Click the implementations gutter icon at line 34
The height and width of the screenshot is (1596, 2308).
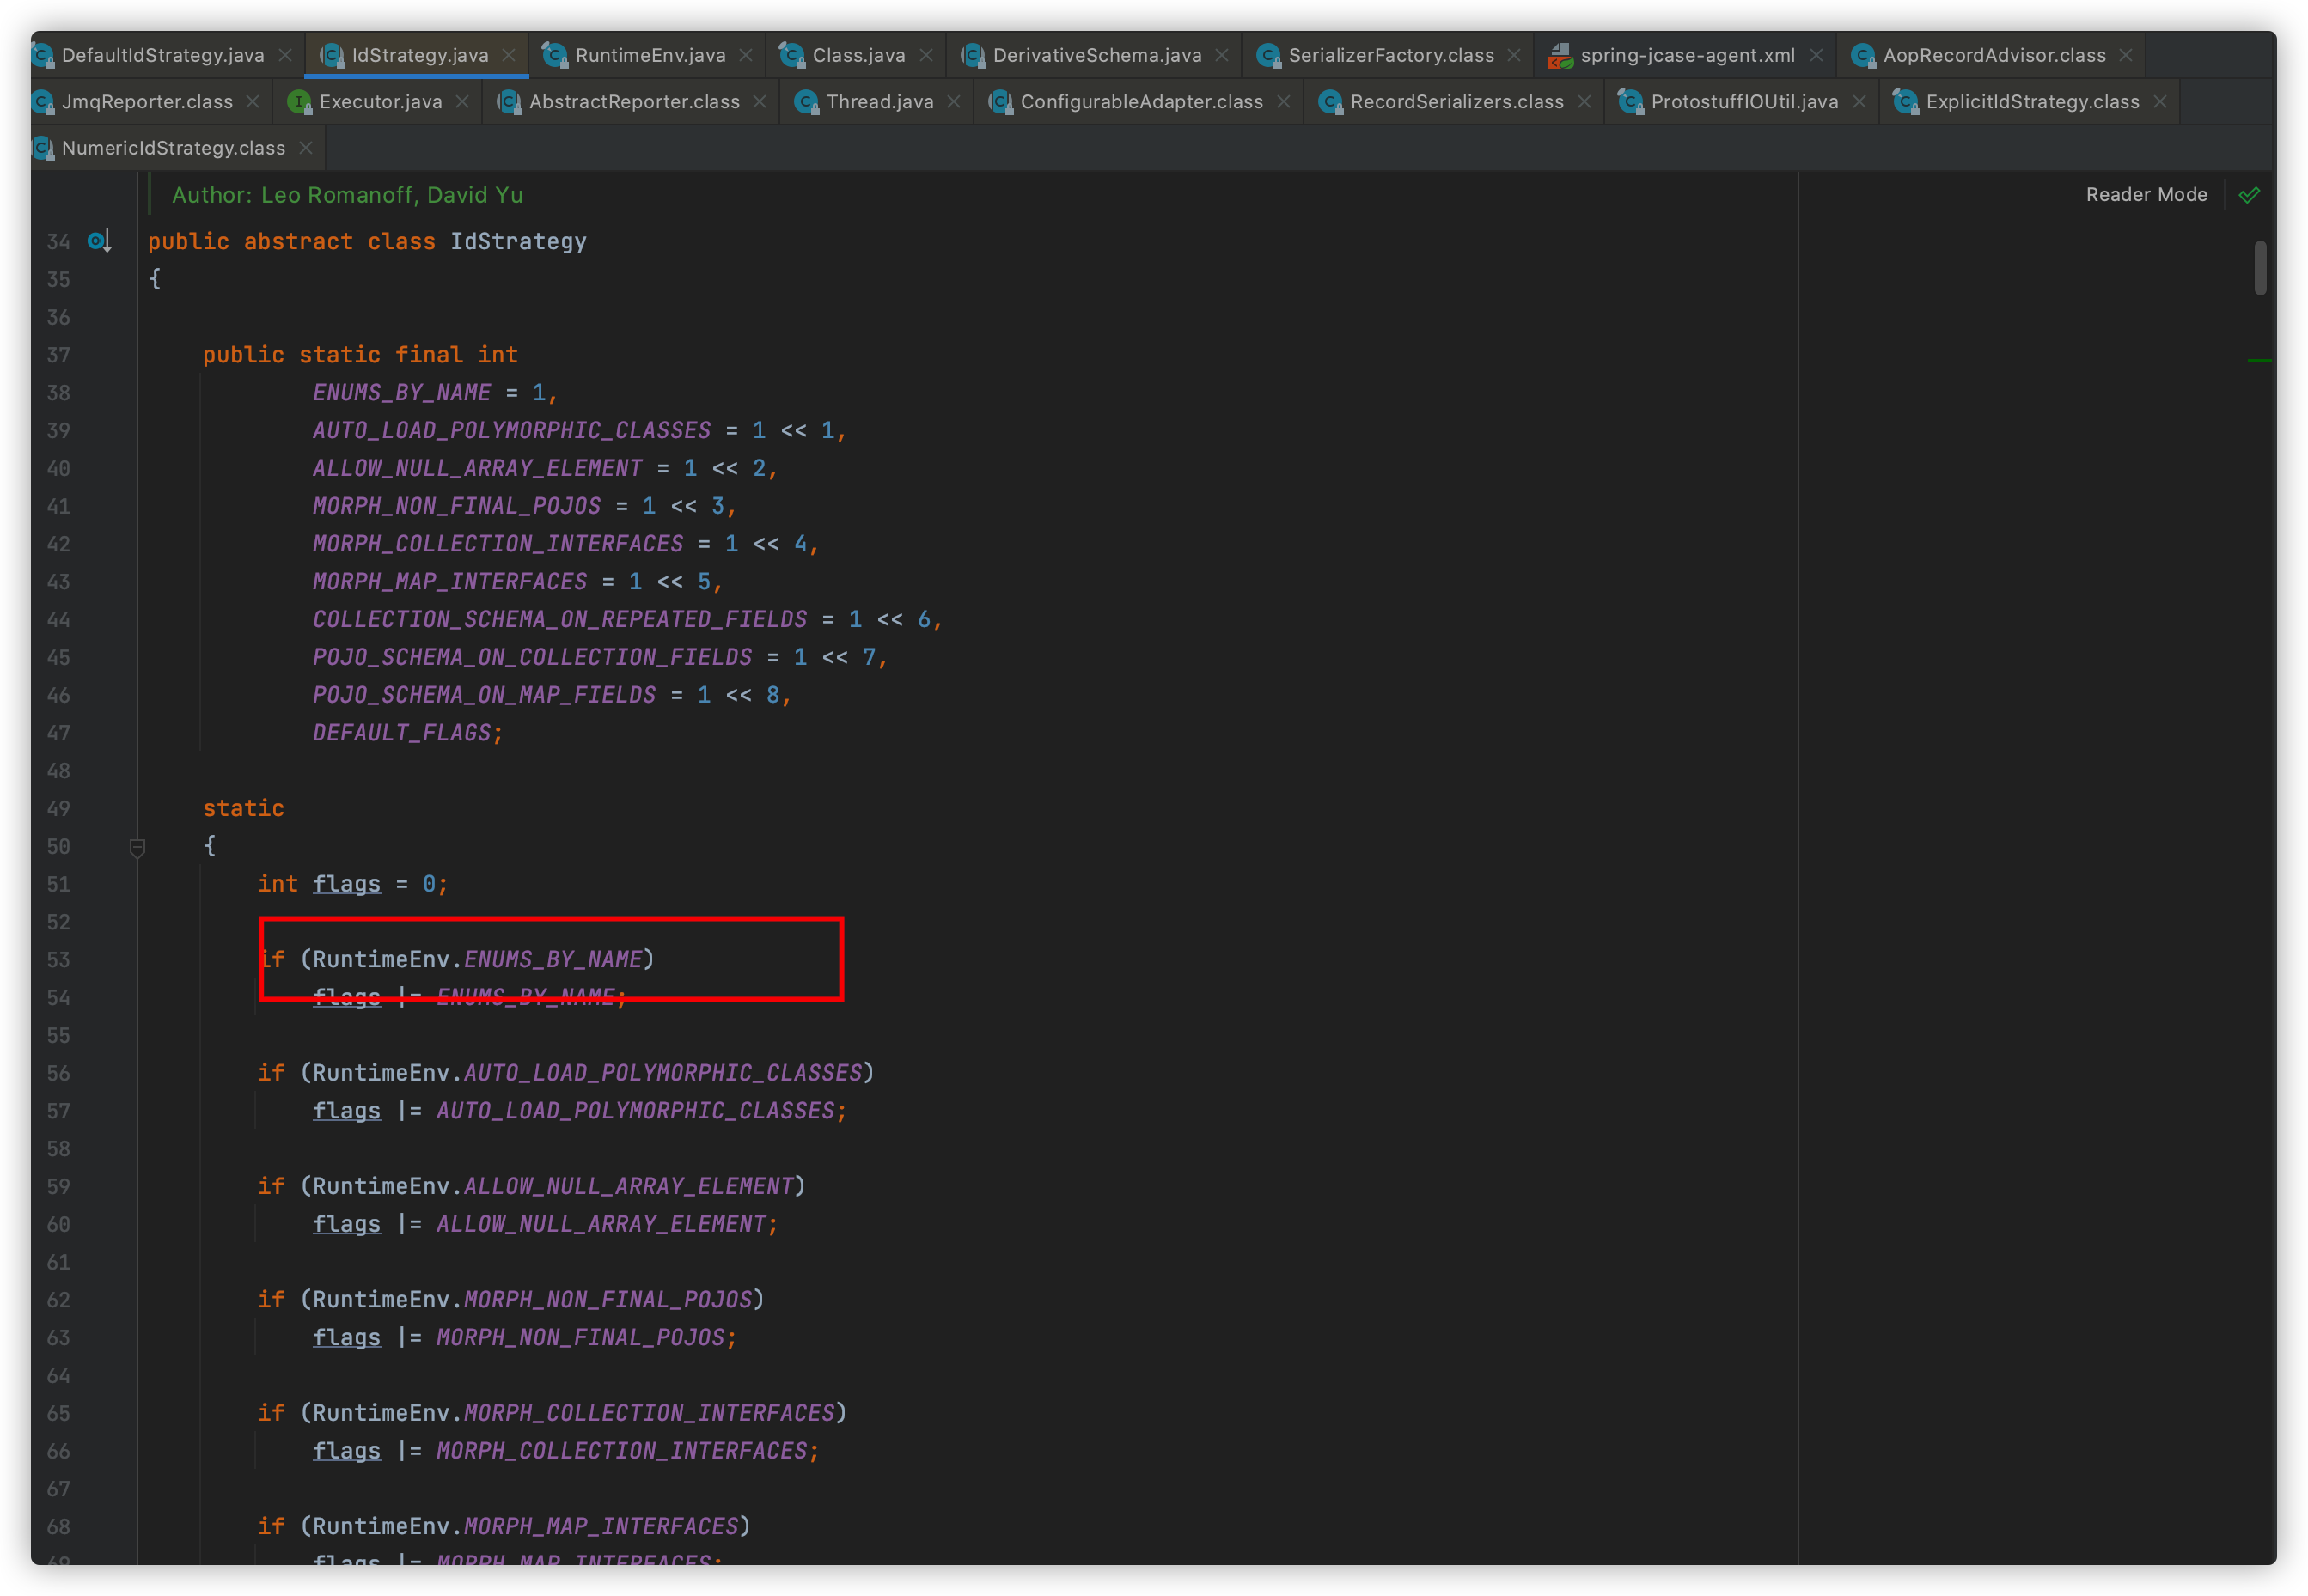pos(98,241)
